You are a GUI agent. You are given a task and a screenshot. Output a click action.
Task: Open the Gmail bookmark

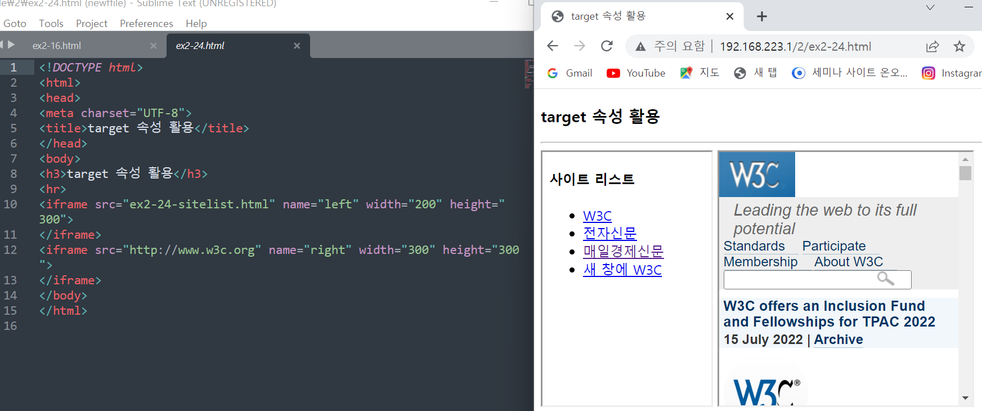pos(570,73)
